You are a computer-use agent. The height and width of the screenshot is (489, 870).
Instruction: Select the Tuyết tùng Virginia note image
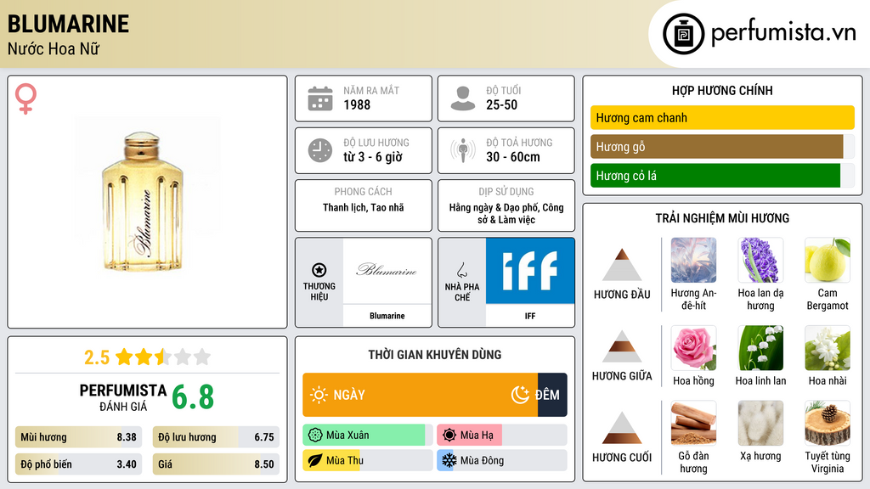click(828, 423)
